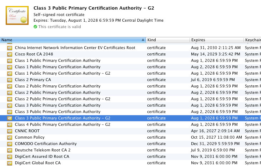The width and height of the screenshot is (261, 166).
Task: Select the 'Deutsche Telekom Root CA 2' name text
Action: [42, 150]
